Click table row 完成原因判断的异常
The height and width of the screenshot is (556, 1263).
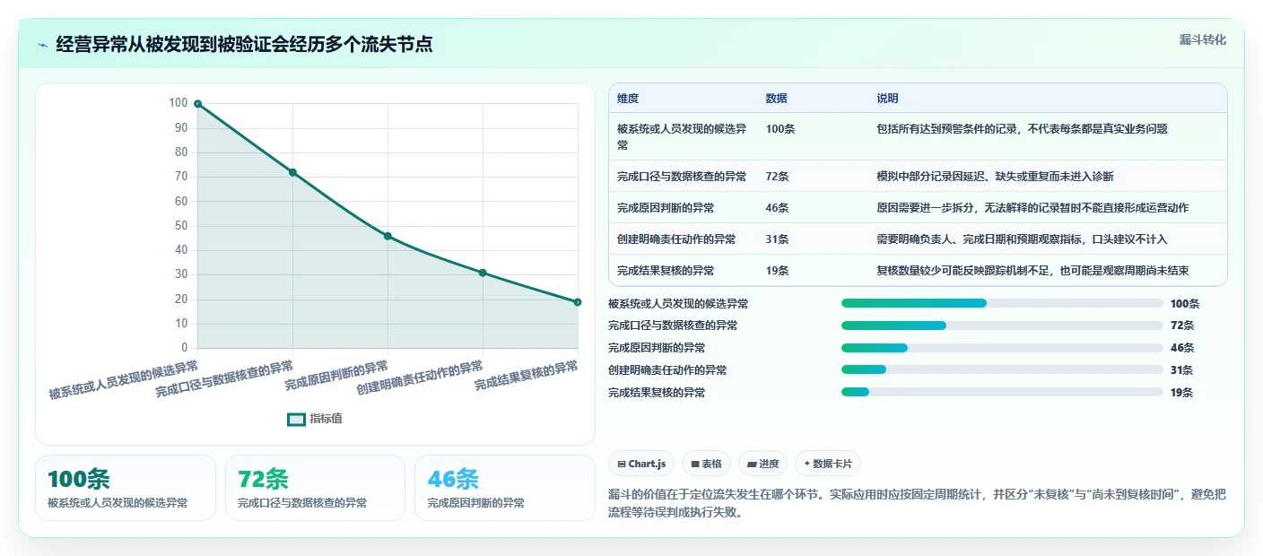coord(918,208)
